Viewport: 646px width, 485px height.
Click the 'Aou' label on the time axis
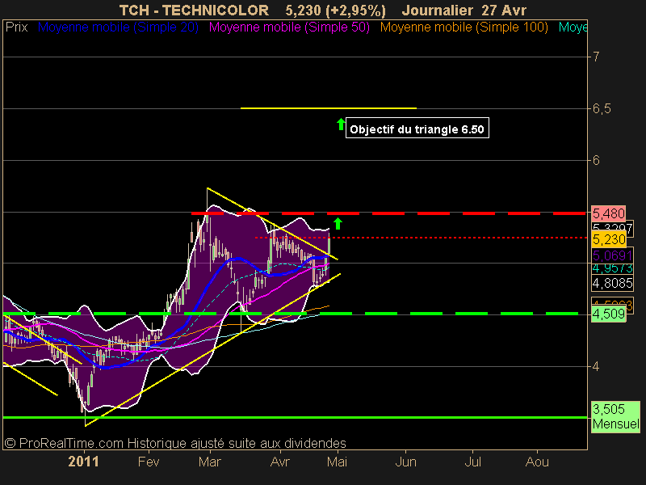(537, 462)
